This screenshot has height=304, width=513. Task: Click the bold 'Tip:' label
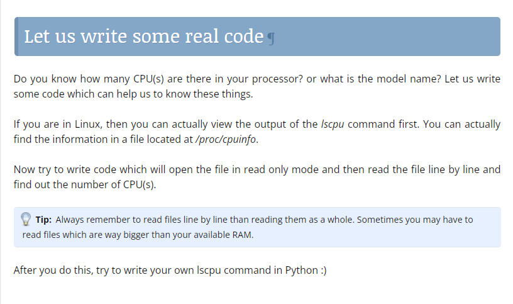[43, 220]
